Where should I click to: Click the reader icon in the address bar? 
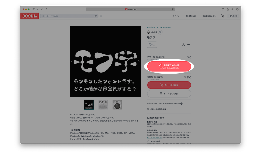pos(173,9)
